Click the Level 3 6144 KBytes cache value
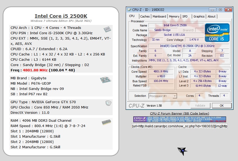This screenshot has height=161, width=238. tap(203, 86)
